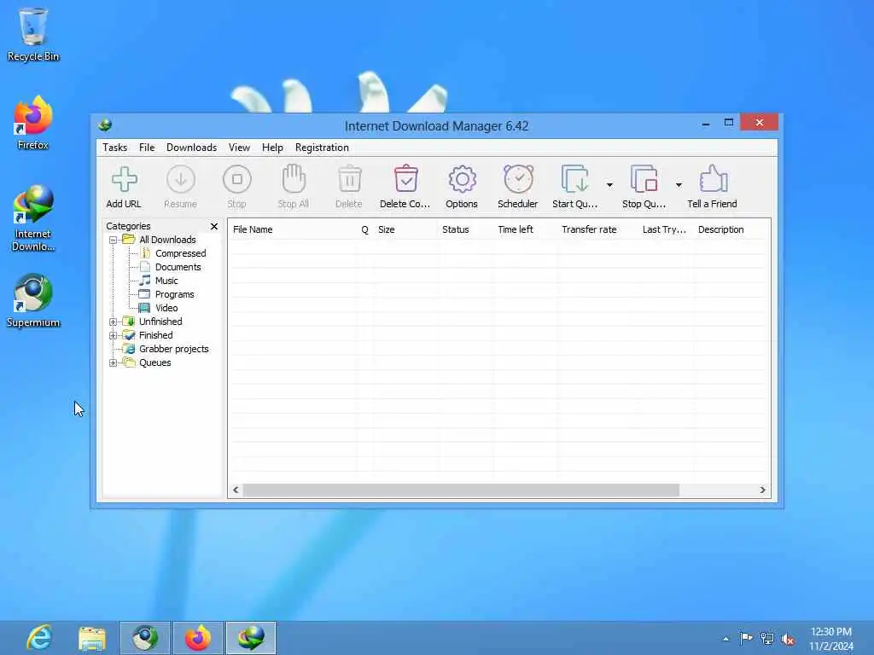Click the horizontal scrollbar thumb
Screen dimensions: 874x655
point(461,490)
